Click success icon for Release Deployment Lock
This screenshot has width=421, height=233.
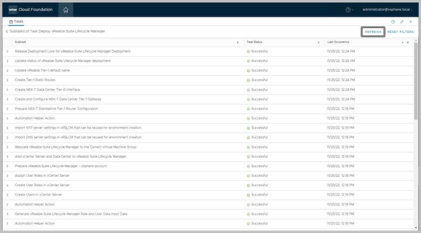(248, 51)
